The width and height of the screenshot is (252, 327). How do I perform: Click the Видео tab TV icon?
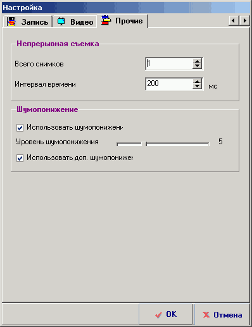tap(61, 22)
